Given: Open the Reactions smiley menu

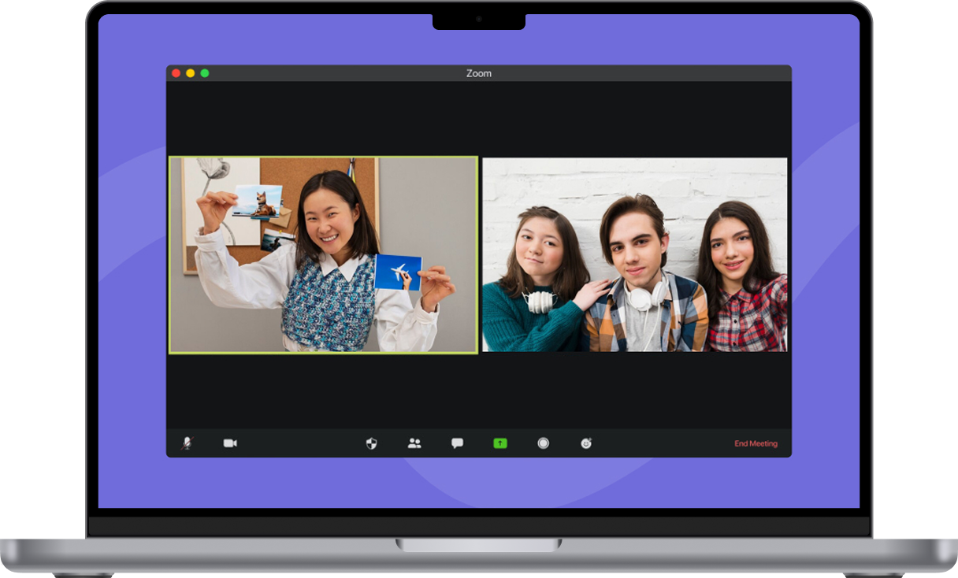Looking at the screenshot, I should point(586,443).
